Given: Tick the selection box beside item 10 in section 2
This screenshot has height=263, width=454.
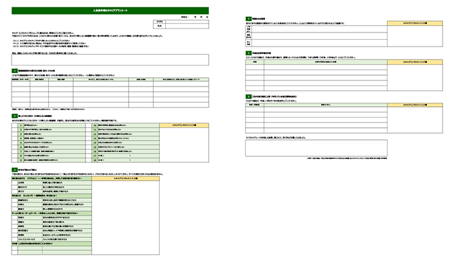Looking at the screenshot, I should [x=89, y=126].
